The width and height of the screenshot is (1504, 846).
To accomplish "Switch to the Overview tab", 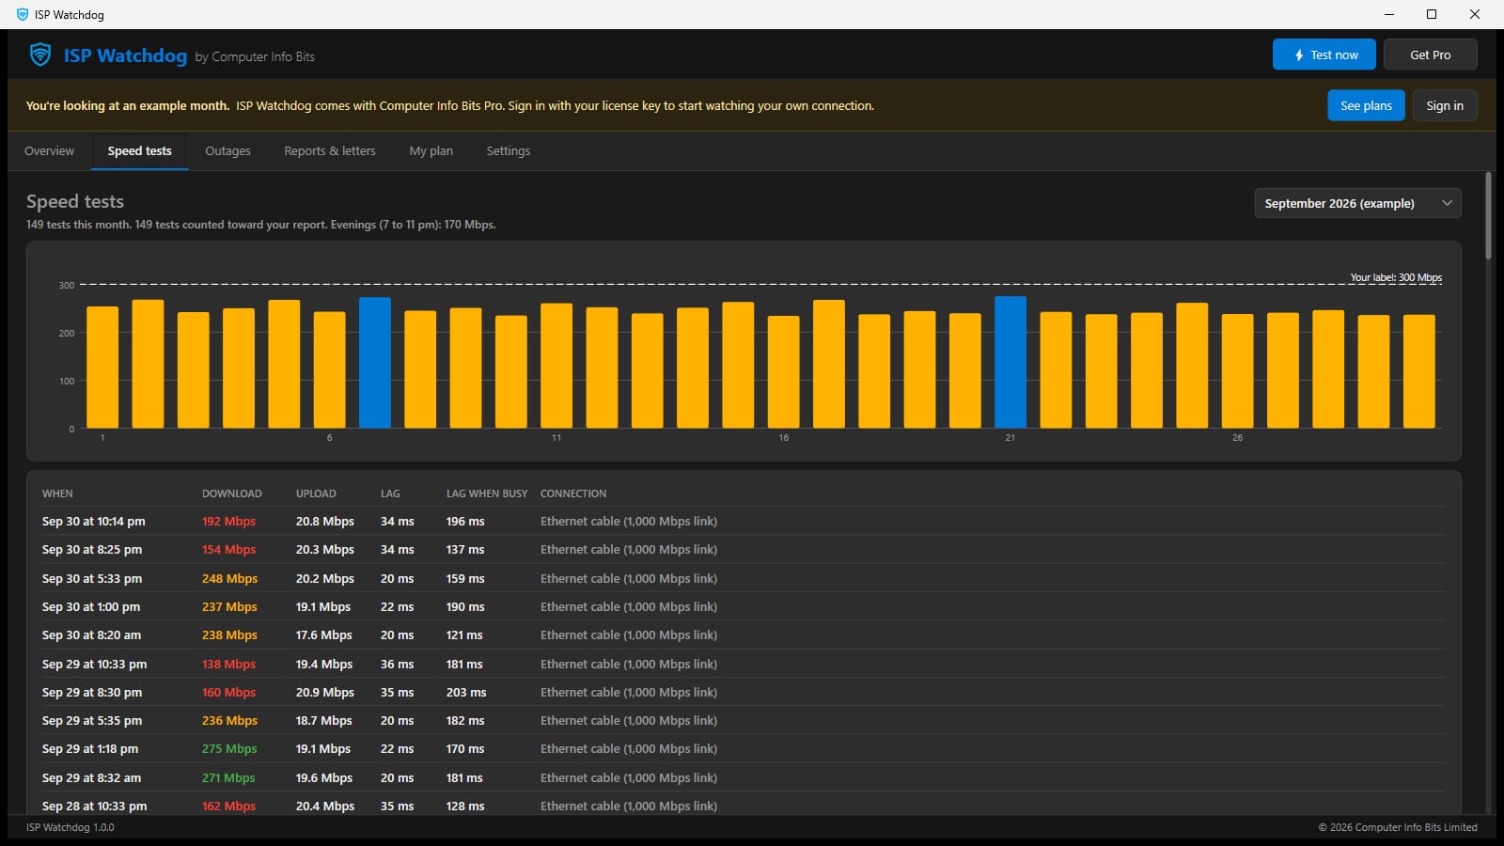I will [x=49, y=150].
